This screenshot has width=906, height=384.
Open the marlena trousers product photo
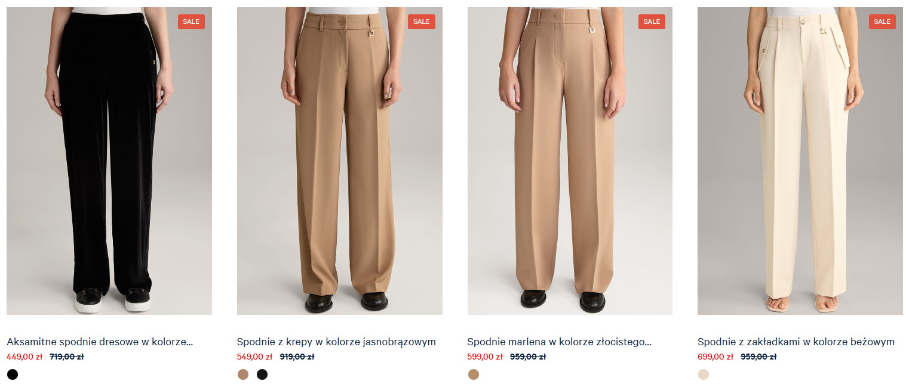click(570, 161)
